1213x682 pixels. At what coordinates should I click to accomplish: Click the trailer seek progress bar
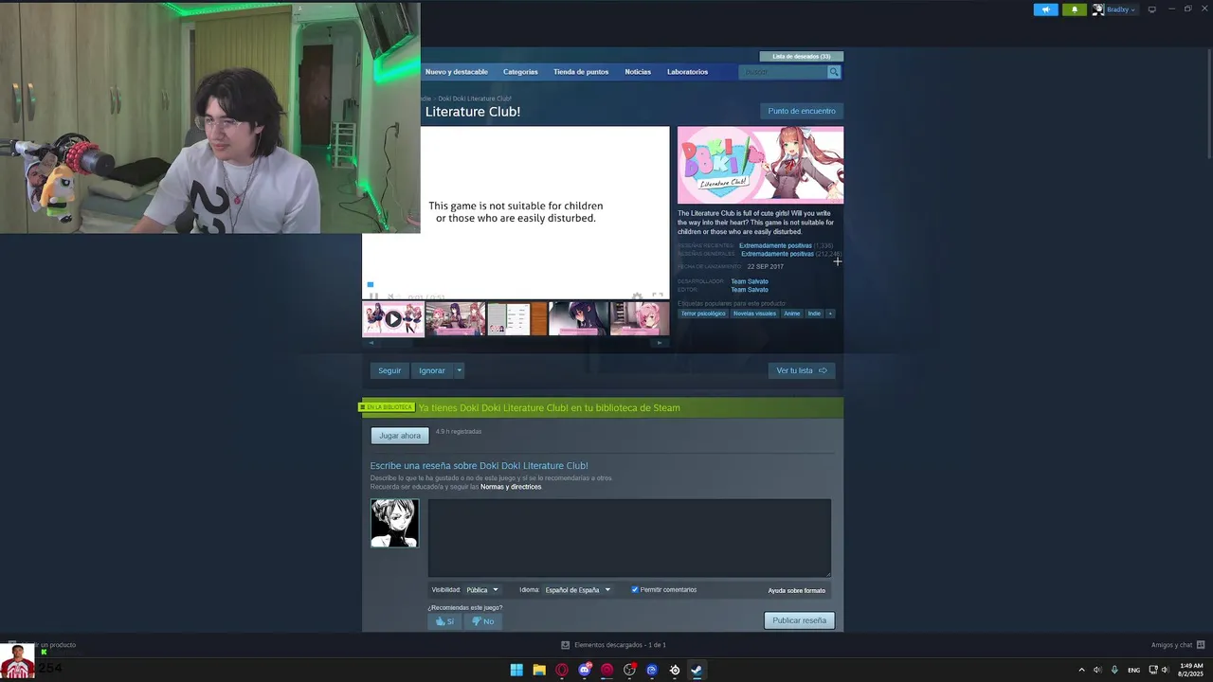[x=516, y=285]
